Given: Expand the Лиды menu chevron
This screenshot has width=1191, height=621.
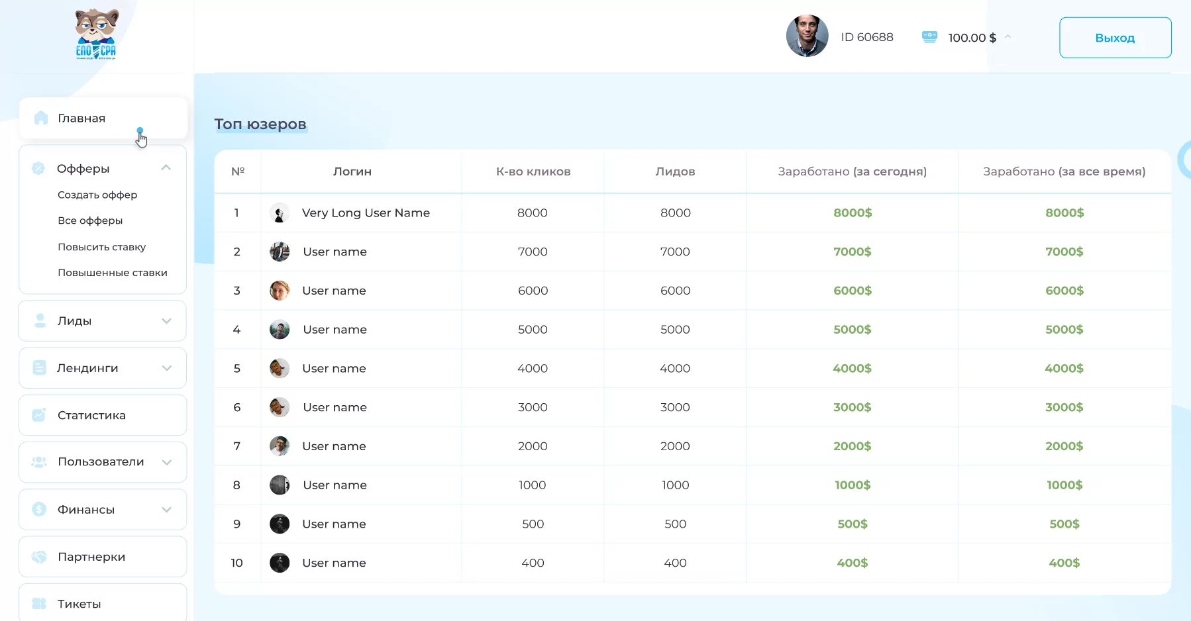Looking at the screenshot, I should pos(166,321).
